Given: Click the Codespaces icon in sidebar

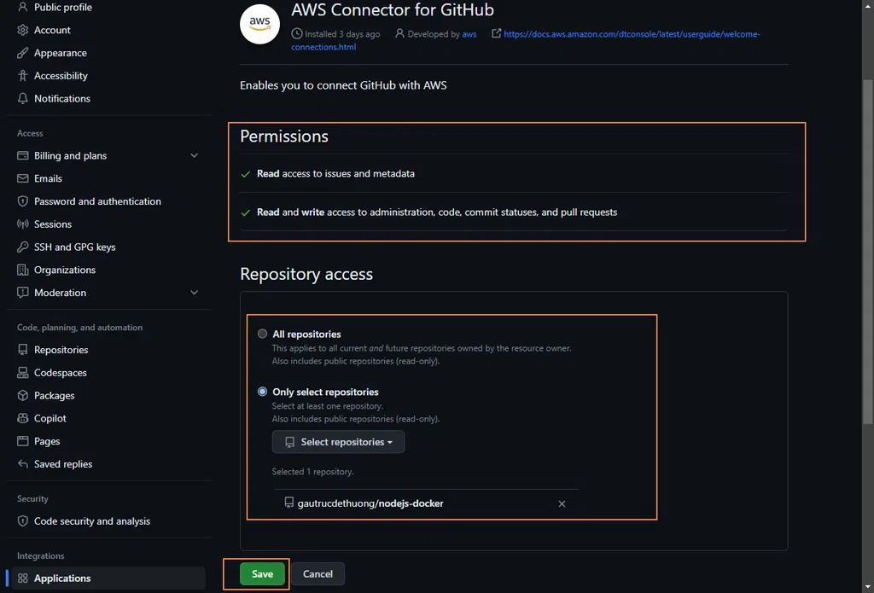Looking at the screenshot, I should [23, 373].
